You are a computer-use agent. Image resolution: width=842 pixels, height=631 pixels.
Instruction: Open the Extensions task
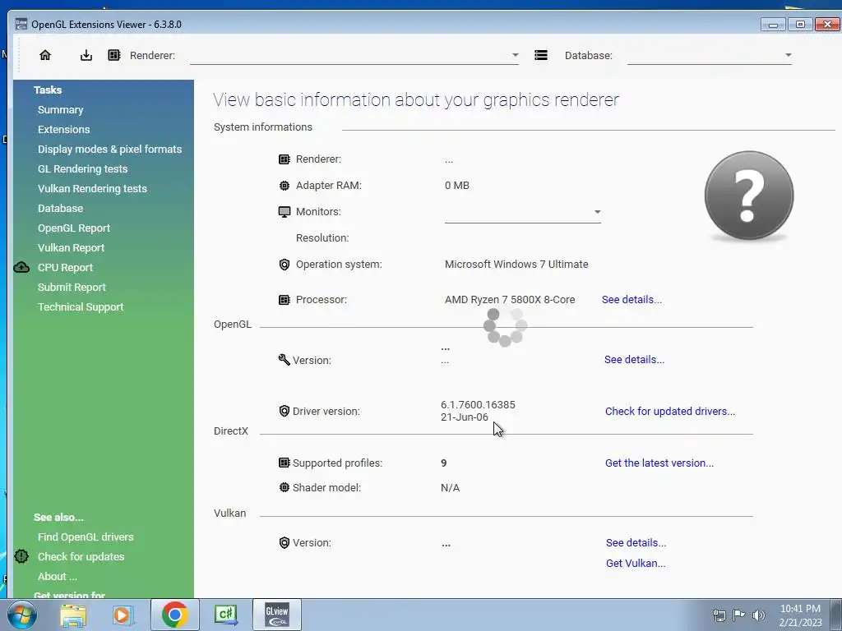tap(64, 129)
